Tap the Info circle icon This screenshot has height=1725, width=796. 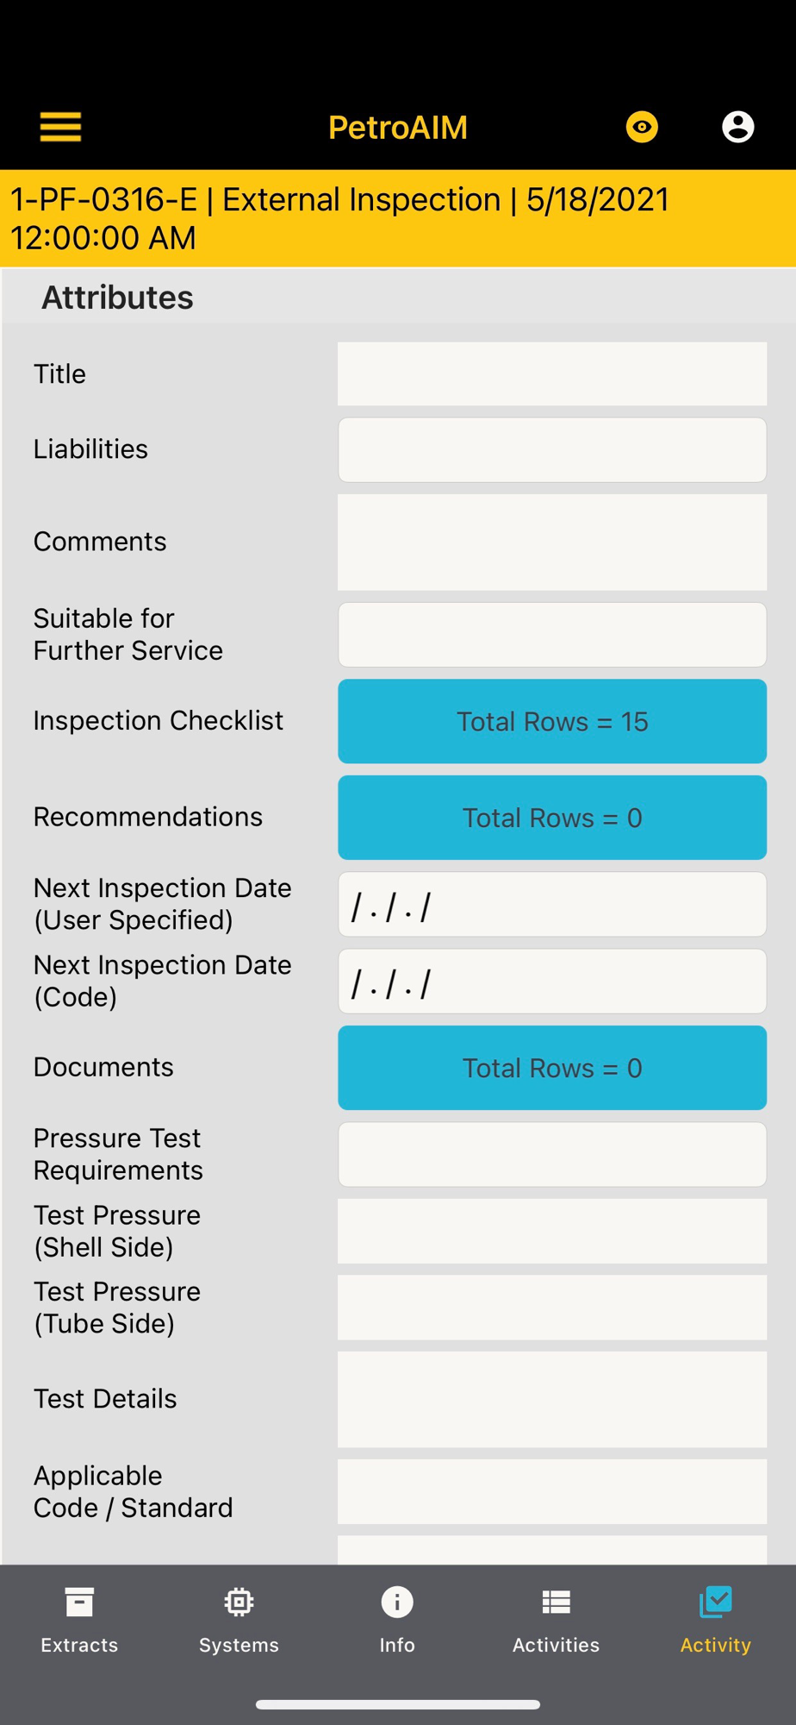point(397,1603)
